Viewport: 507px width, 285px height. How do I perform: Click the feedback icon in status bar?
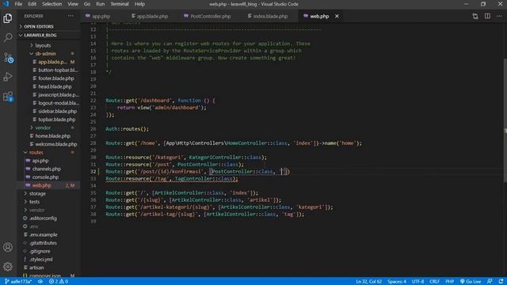[490, 282]
